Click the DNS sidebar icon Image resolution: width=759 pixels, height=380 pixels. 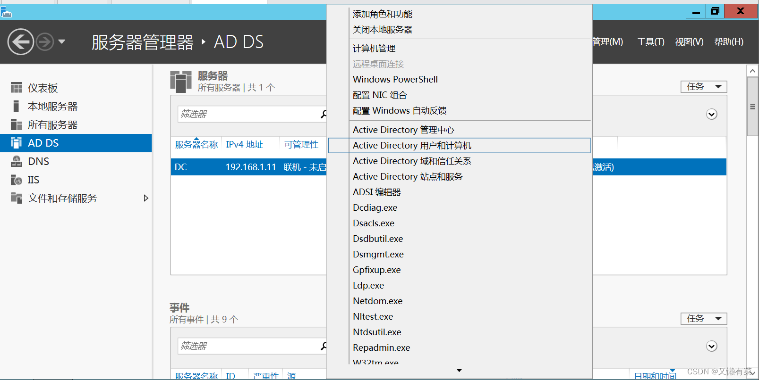[17, 161]
